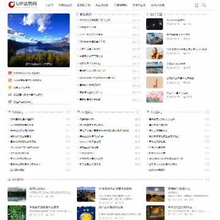Click the round previous-slide arrow on lake banner
Screen dimensions: 220x220
(x=13, y=40)
